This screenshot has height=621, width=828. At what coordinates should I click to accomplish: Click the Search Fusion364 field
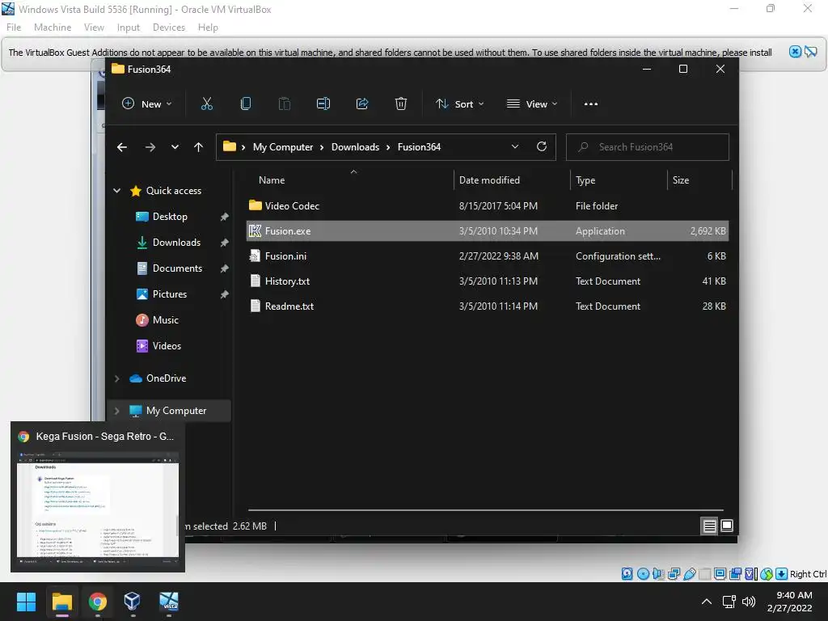tap(648, 147)
